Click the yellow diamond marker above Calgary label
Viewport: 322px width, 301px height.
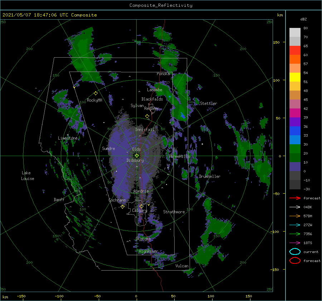(x=141, y=206)
